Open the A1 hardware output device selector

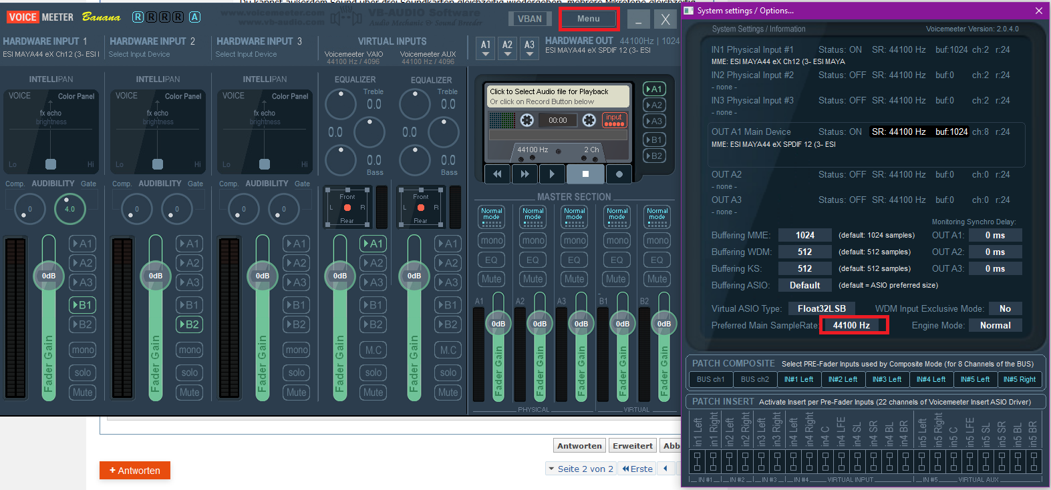tap(486, 48)
